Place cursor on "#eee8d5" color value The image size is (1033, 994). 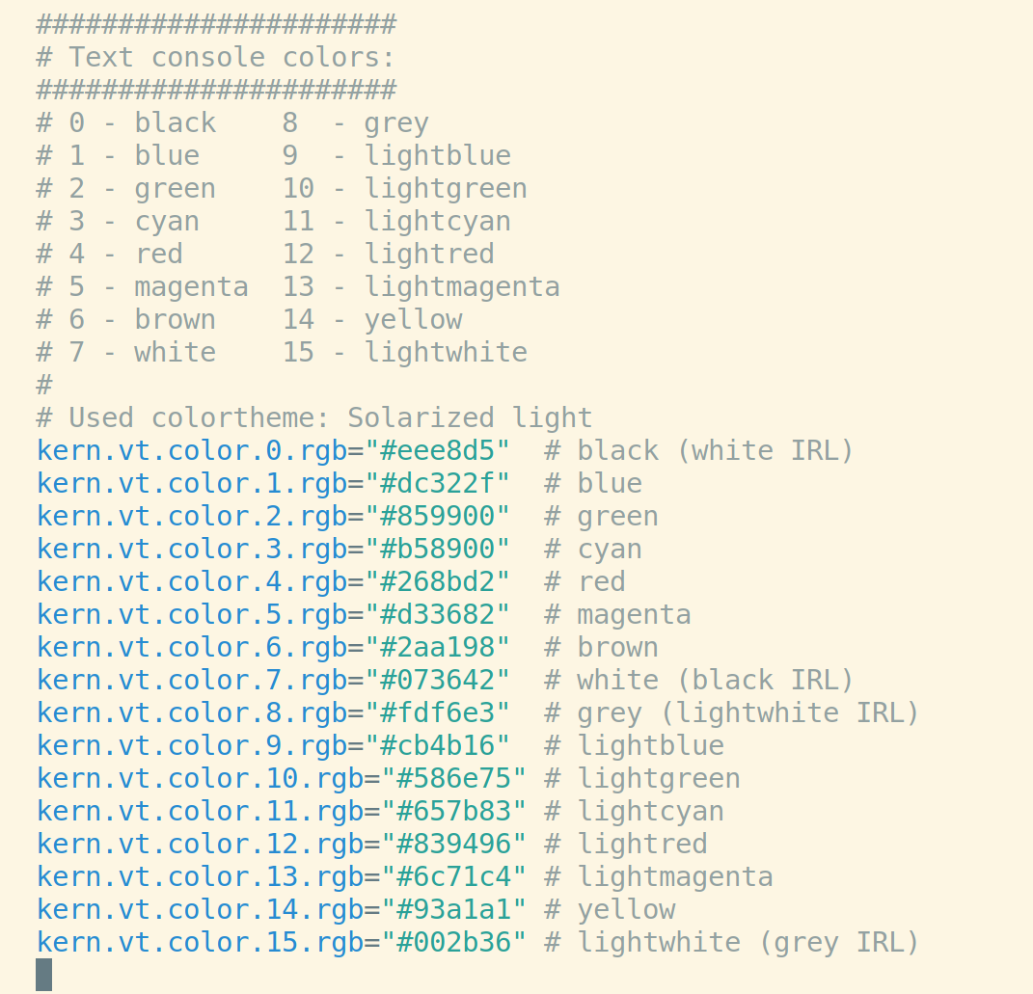(x=438, y=451)
